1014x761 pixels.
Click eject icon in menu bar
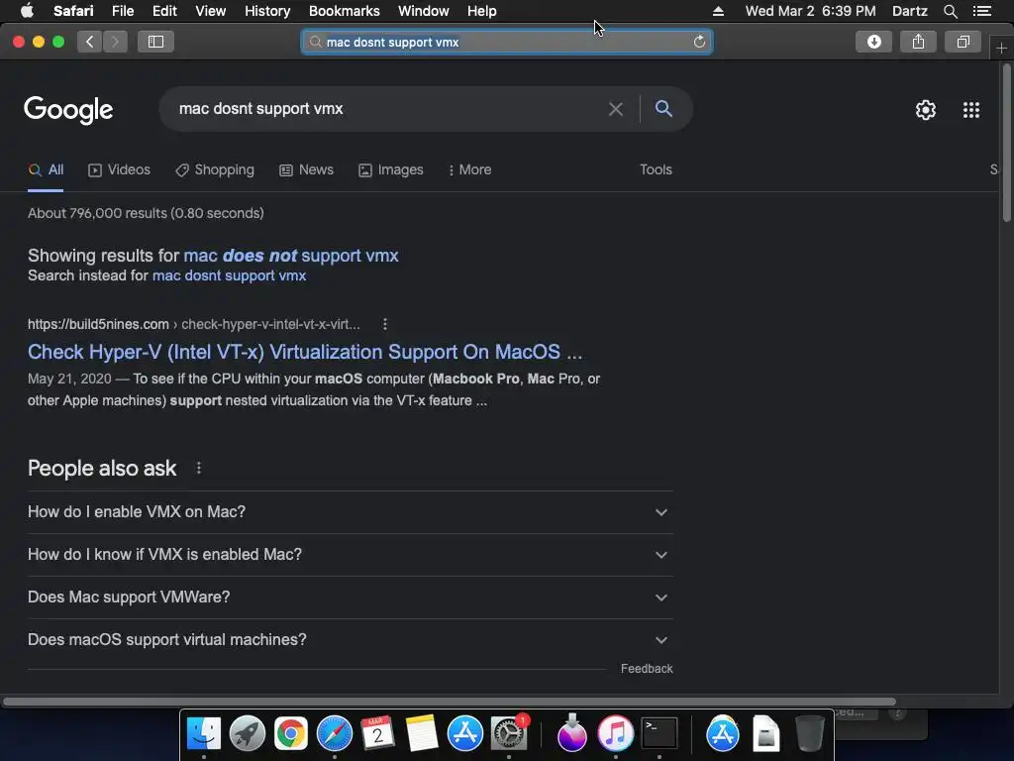coord(719,11)
